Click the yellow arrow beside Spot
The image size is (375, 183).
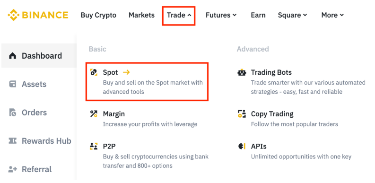(x=126, y=72)
